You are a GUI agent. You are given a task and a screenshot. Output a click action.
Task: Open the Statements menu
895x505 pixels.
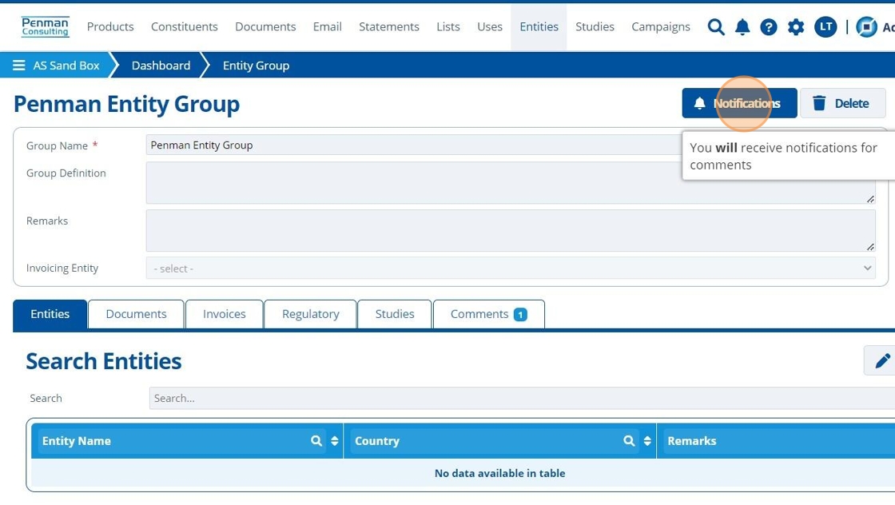tap(388, 27)
